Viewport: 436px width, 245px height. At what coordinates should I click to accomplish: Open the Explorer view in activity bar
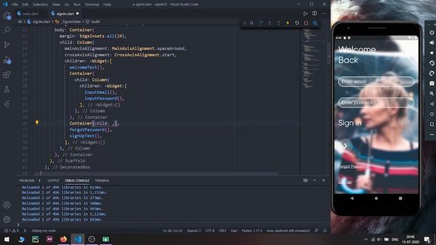7,16
